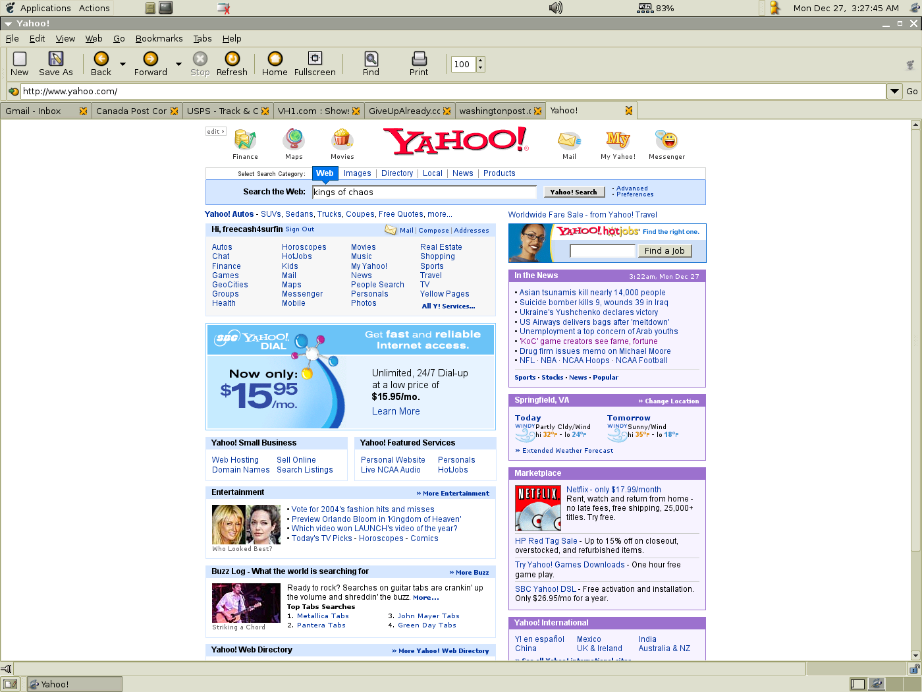Open the URL history dropdown
This screenshot has height=692, width=922.
click(894, 91)
